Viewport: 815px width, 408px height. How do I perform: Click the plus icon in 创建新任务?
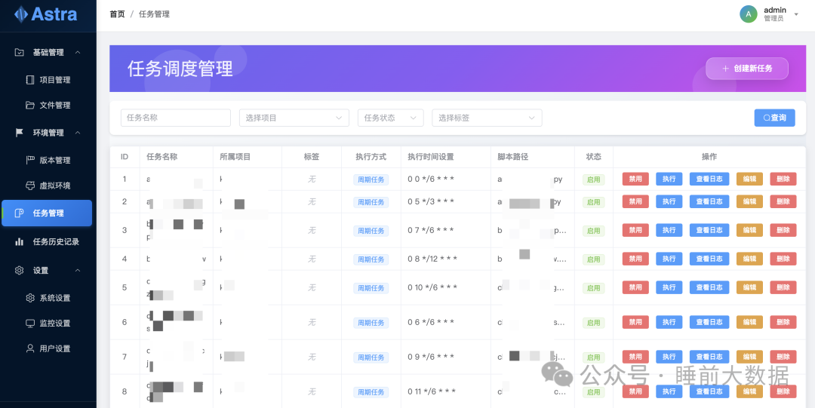(x=726, y=69)
